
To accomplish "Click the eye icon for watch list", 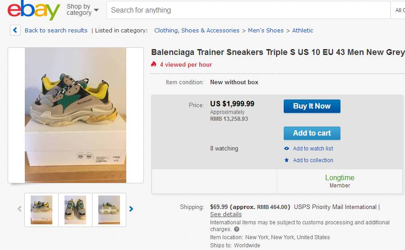I will click(x=286, y=149).
